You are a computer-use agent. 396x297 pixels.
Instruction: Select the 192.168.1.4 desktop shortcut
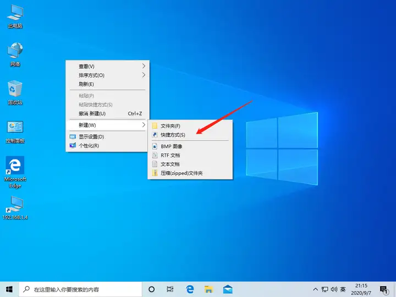[x=15, y=207]
